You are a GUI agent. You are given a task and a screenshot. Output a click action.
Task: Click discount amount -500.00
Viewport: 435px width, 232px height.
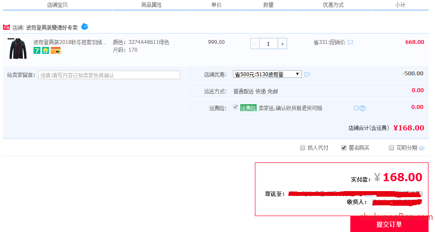[413, 73]
